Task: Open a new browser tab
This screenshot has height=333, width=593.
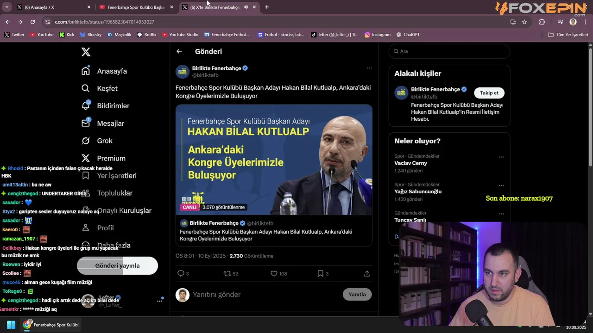Action: tap(267, 7)
